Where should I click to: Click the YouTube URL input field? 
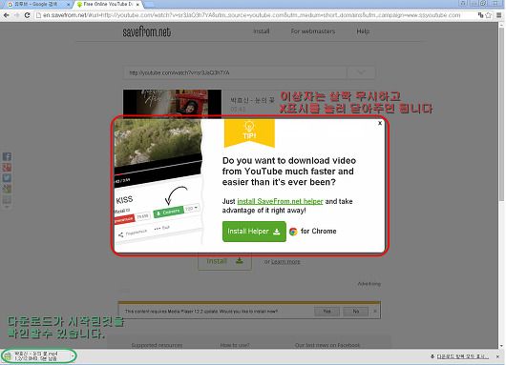coord(235,72)
